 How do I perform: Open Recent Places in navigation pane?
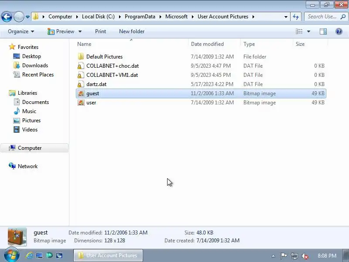tap(38, 74)
